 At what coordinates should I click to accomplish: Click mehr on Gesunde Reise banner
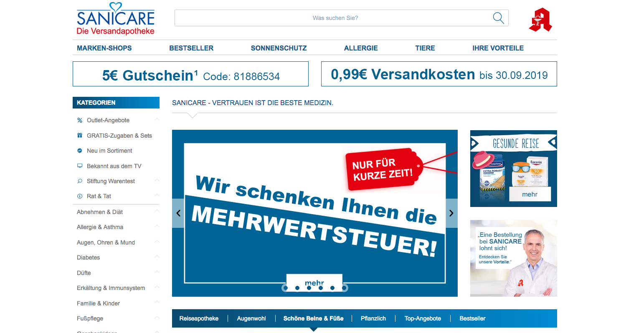point(530,194)
